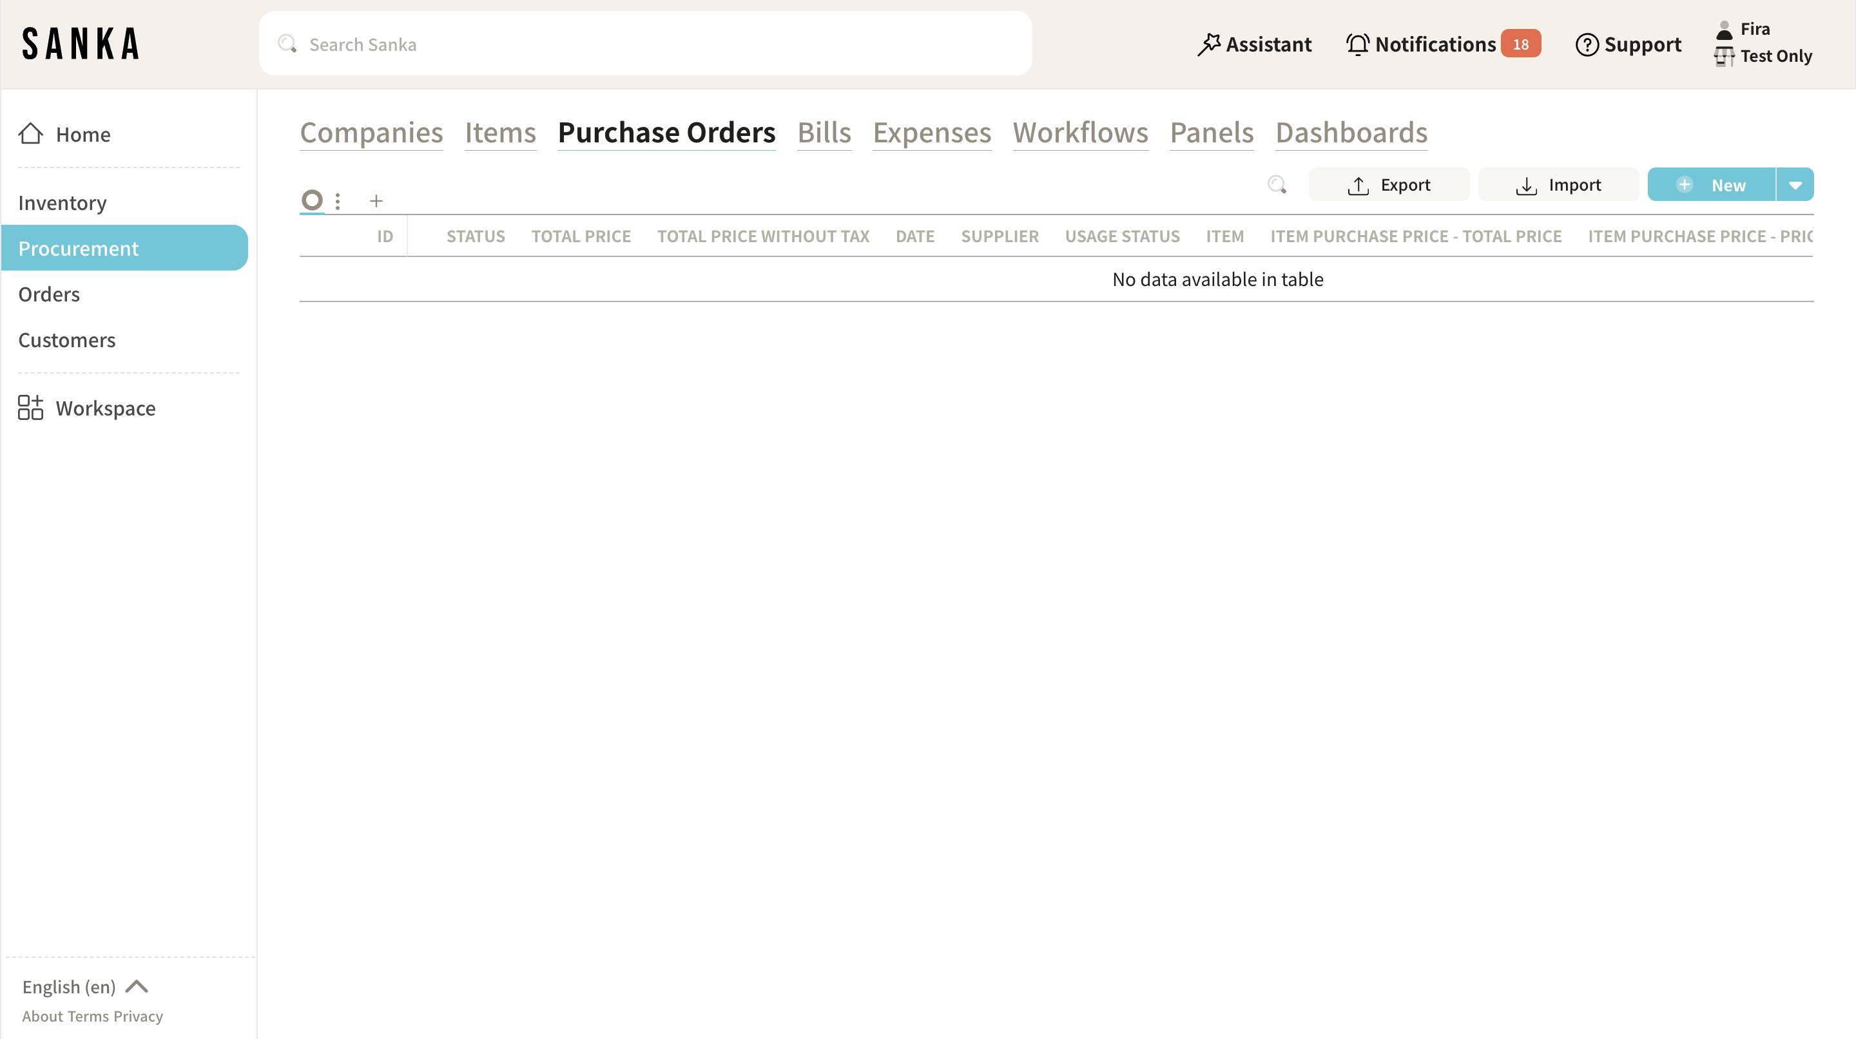1856x1039 pixels.
Task: Click the Export button
Action: tap(1388, 185)
